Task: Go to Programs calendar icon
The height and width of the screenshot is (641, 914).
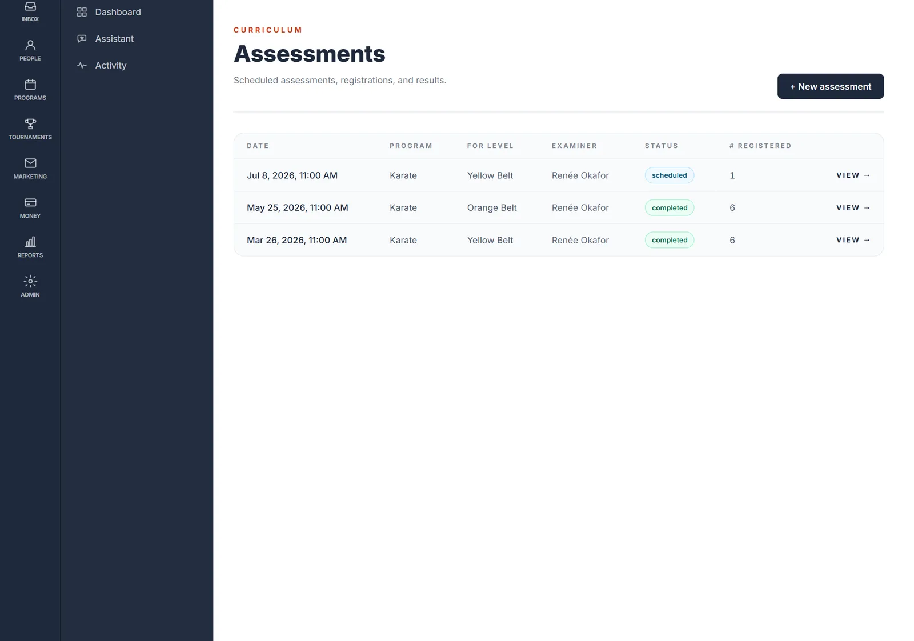Action: pos(30,85)
